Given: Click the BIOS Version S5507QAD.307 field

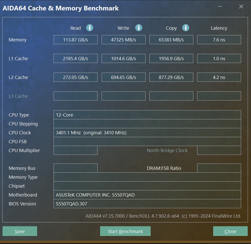Looking at the screenshot, I should point(147,204).
